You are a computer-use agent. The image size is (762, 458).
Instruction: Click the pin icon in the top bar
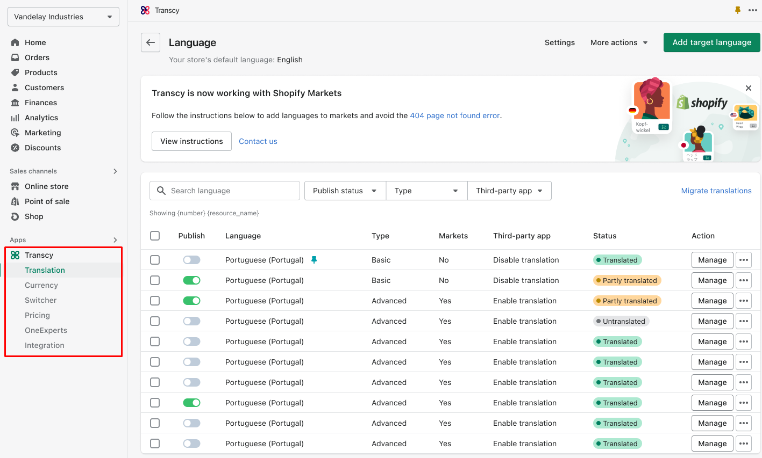point(738,10)
